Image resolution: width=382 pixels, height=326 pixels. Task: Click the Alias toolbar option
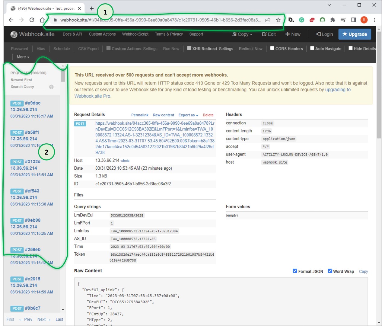(41, 49)
